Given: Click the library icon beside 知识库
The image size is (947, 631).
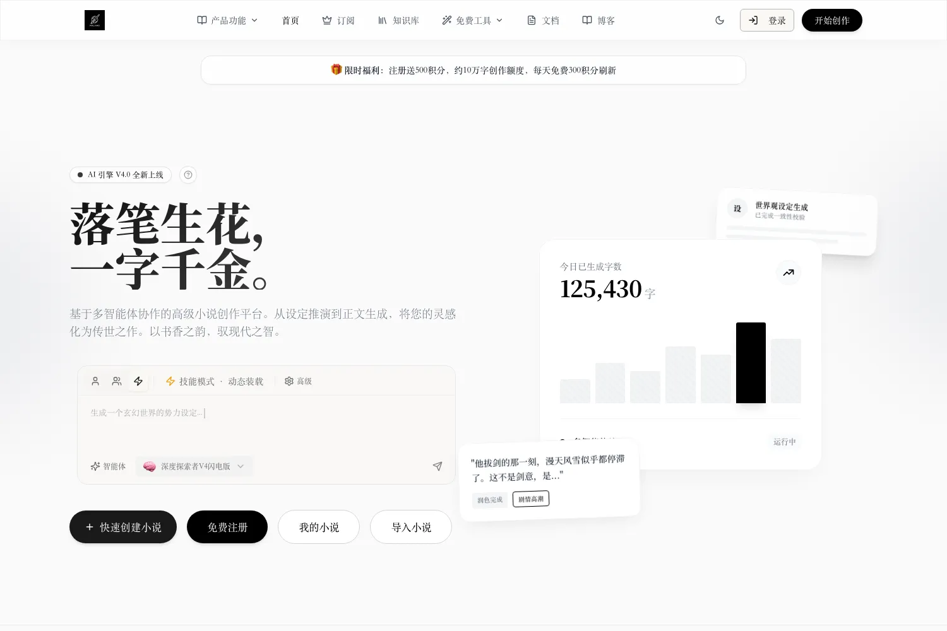Looking at the screenshot, I should pos(383,20).
